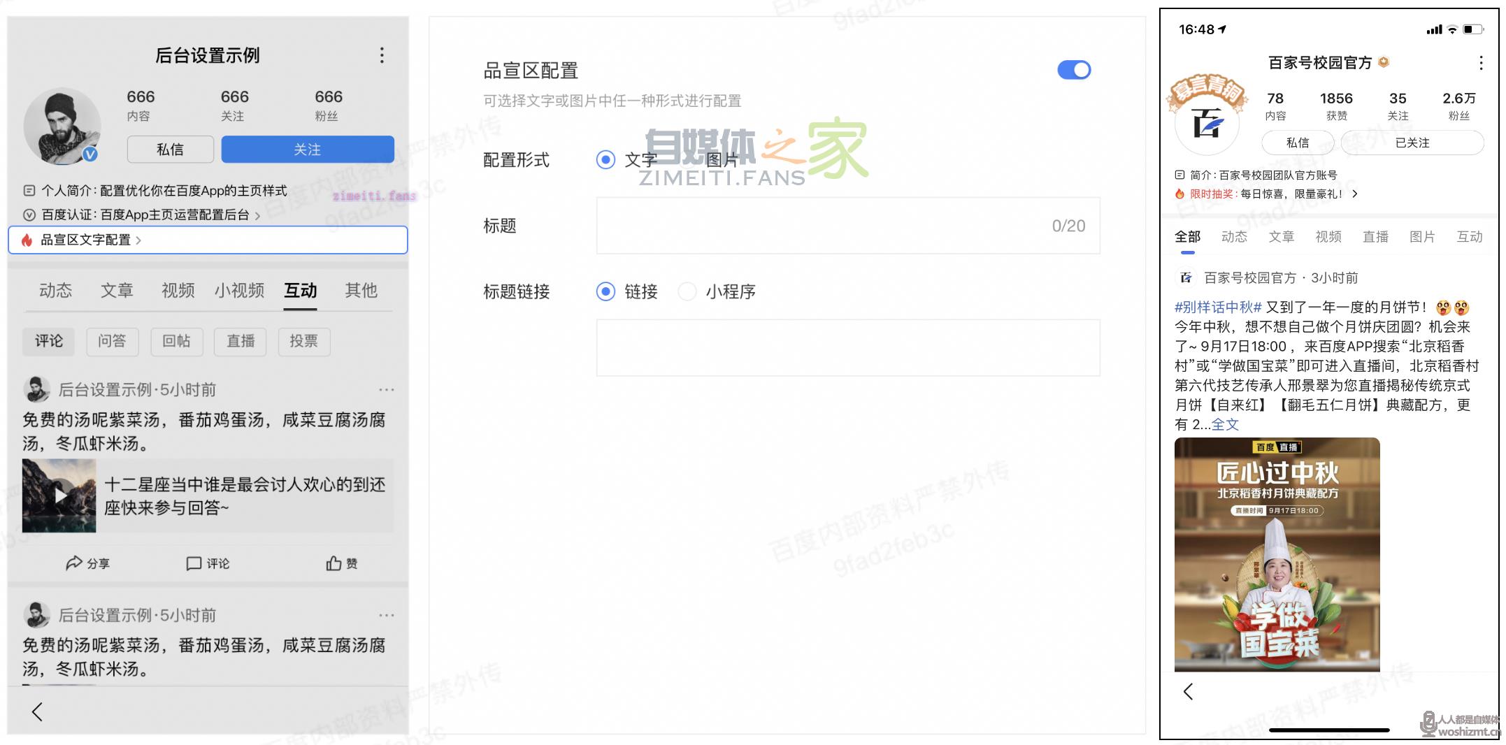Tap back arrow at bottom of phone screenshot
1506x745 pixels.
tap(1188, 692)
